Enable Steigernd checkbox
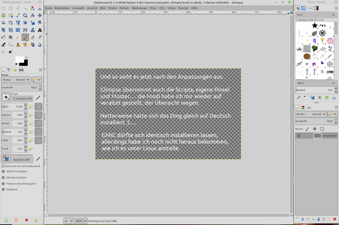 tap(3, 189)
